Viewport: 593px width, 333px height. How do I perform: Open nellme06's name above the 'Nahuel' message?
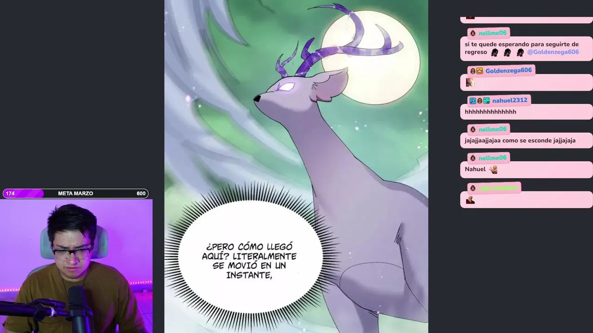[492, 158]
